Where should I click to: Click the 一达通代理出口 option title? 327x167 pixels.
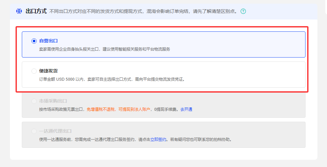click(55, 131)
